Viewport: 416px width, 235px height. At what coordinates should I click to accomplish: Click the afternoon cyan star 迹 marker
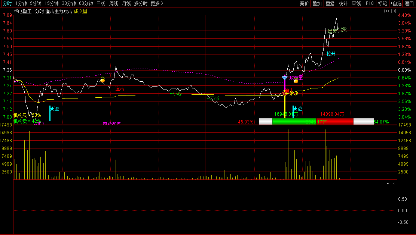[297, 109]
